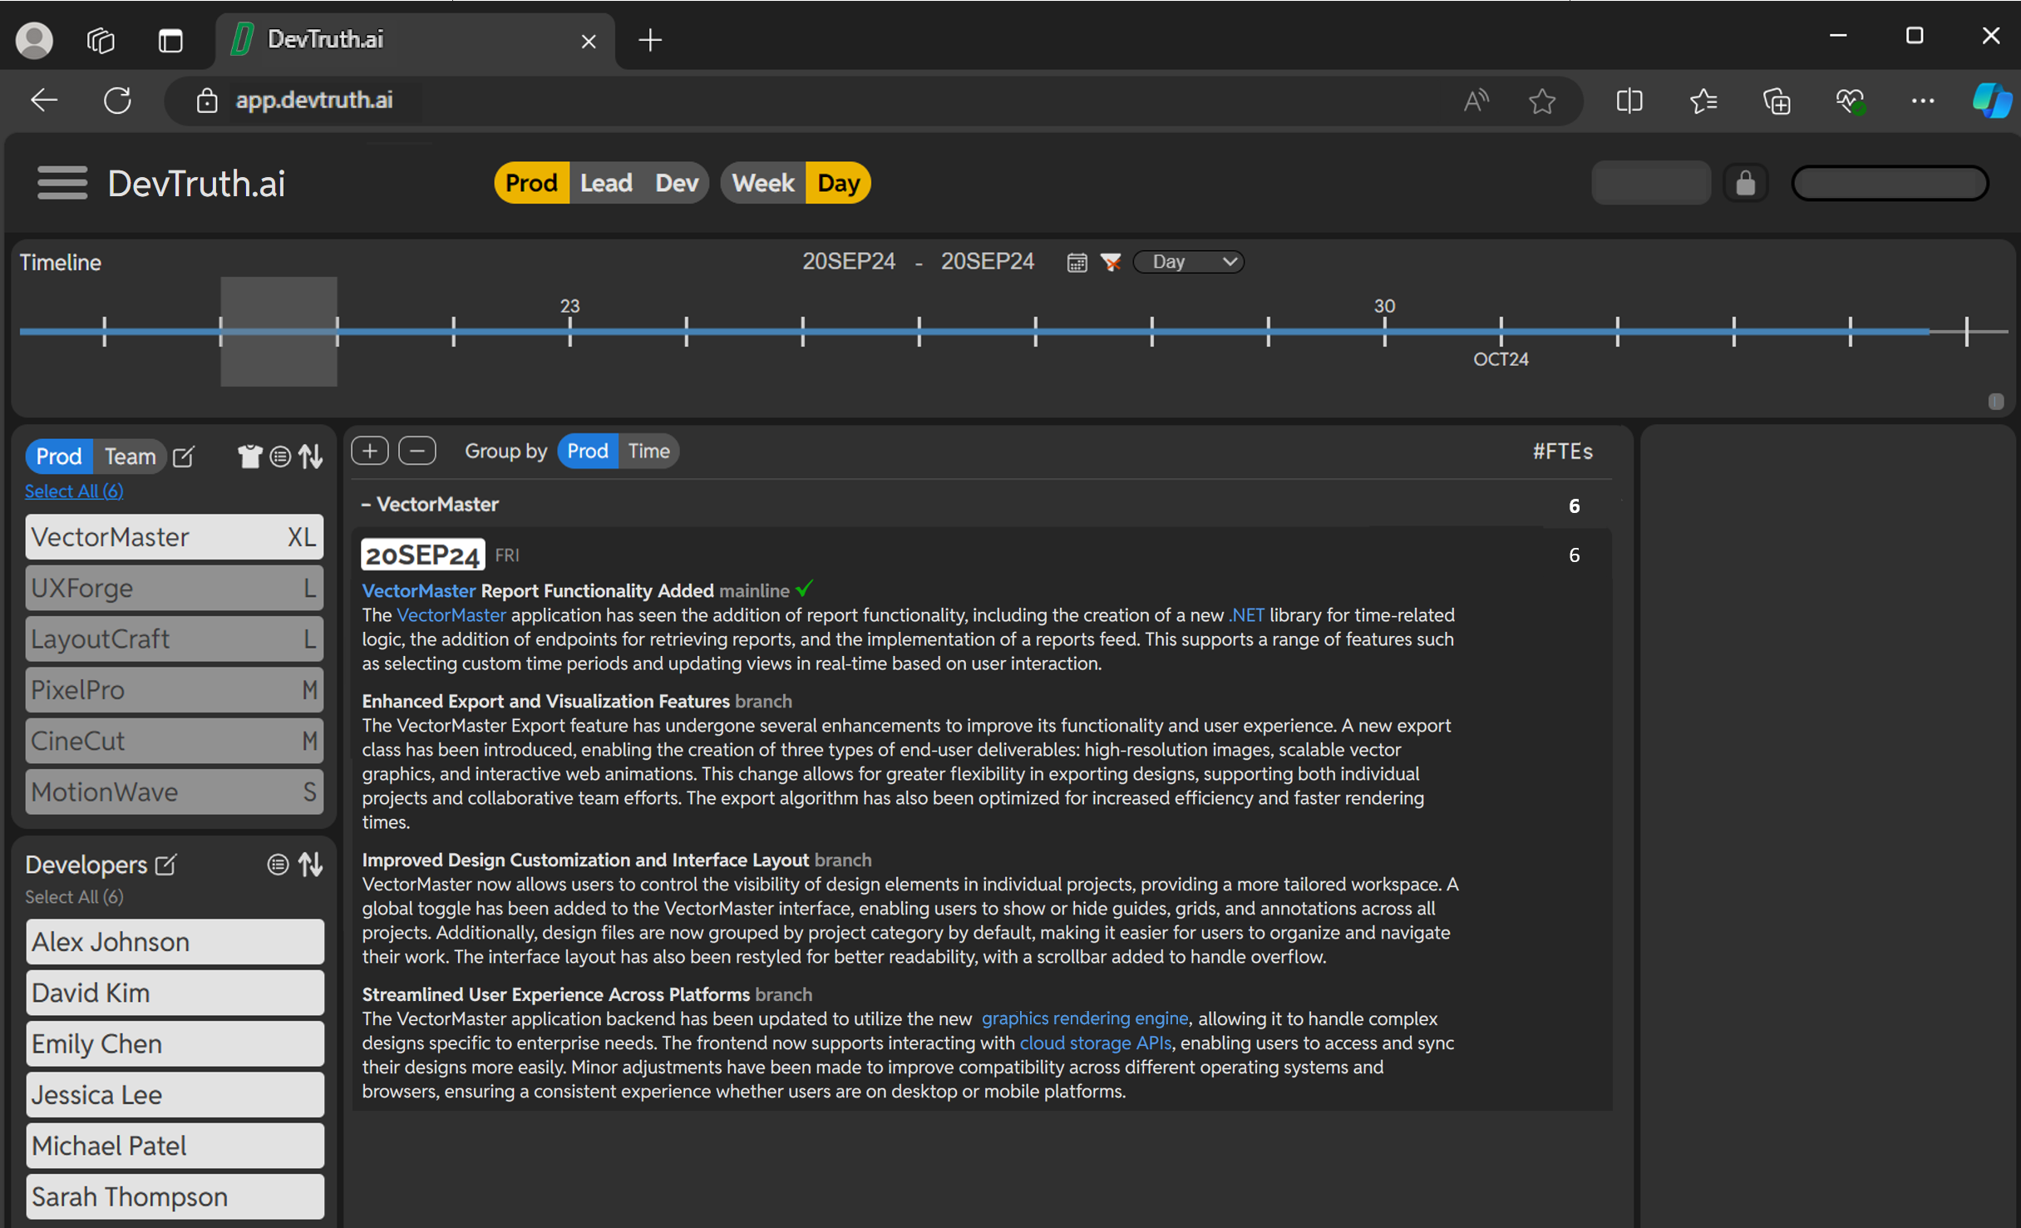Click the read aloud icon
Image resolution: width=2021 pixels, height=1228 pixels.
click(x=1476, y=101)
